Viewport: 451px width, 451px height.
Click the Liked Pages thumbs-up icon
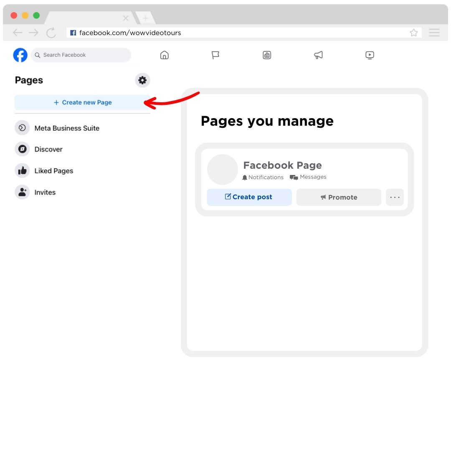(22, 170)
